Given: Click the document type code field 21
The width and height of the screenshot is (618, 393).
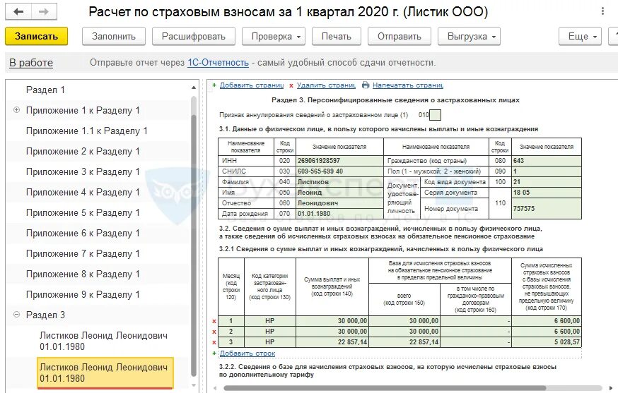Looking at the screenshot, I should tap(547, 182).
